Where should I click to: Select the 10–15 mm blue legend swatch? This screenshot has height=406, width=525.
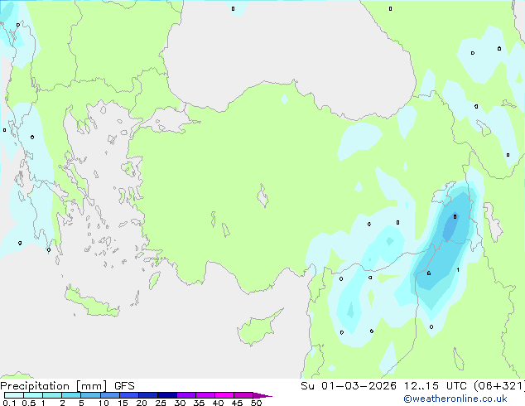[109, 395]
